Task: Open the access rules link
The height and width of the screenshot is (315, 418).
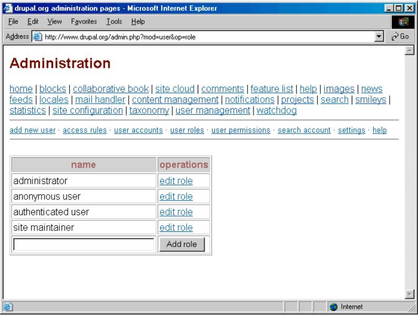Action: tap(85, 130)
